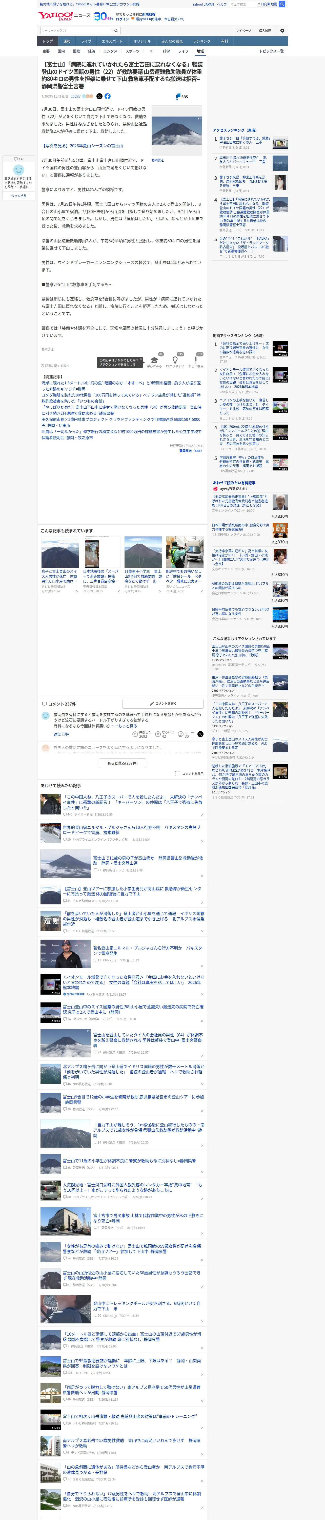The image size is (325, 1520).
Task: Open 【写真を見る】2026年夏山シーズンの富士山 link
Action: [83, 146]
